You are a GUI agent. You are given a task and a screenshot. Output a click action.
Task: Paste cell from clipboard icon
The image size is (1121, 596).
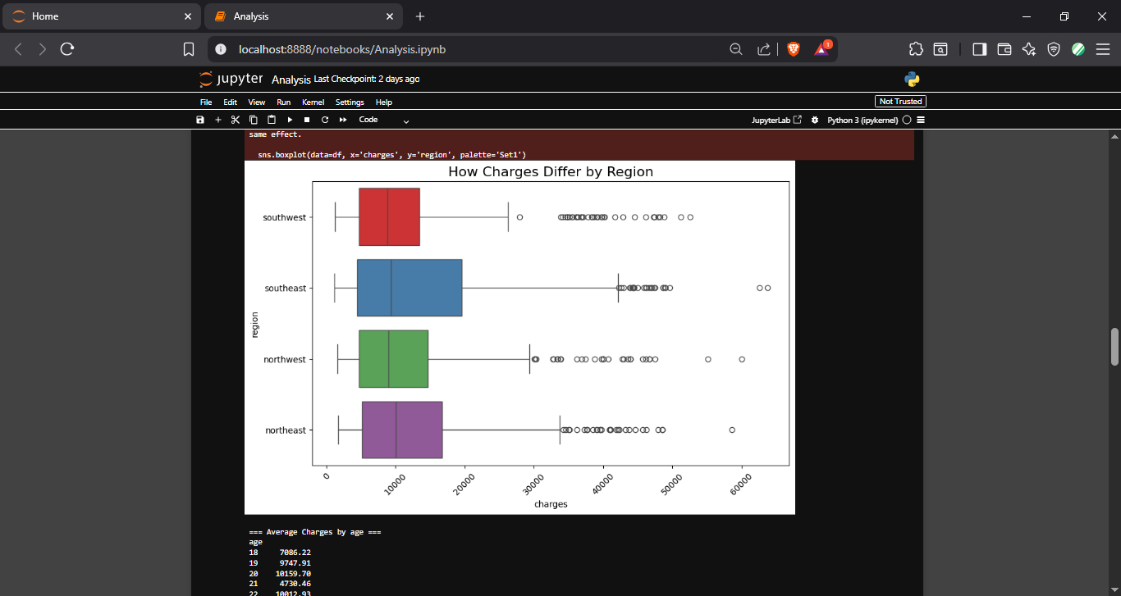272,120
